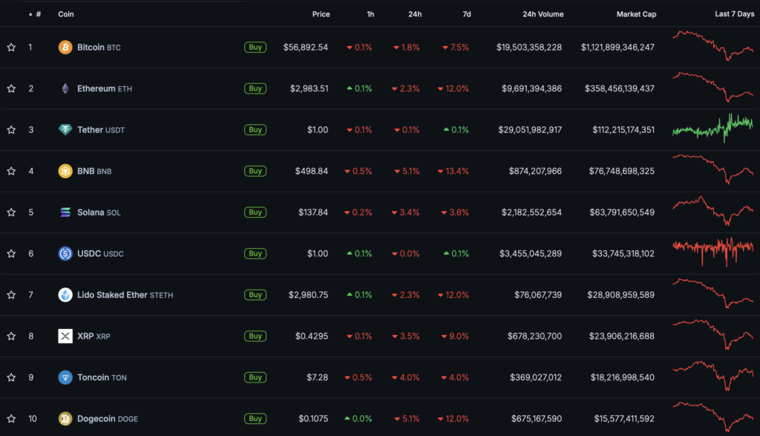The image size is (760, 436).
Task: Click the BNB coin logo icon
Action: pyautogui.click(x=65, y=171)
